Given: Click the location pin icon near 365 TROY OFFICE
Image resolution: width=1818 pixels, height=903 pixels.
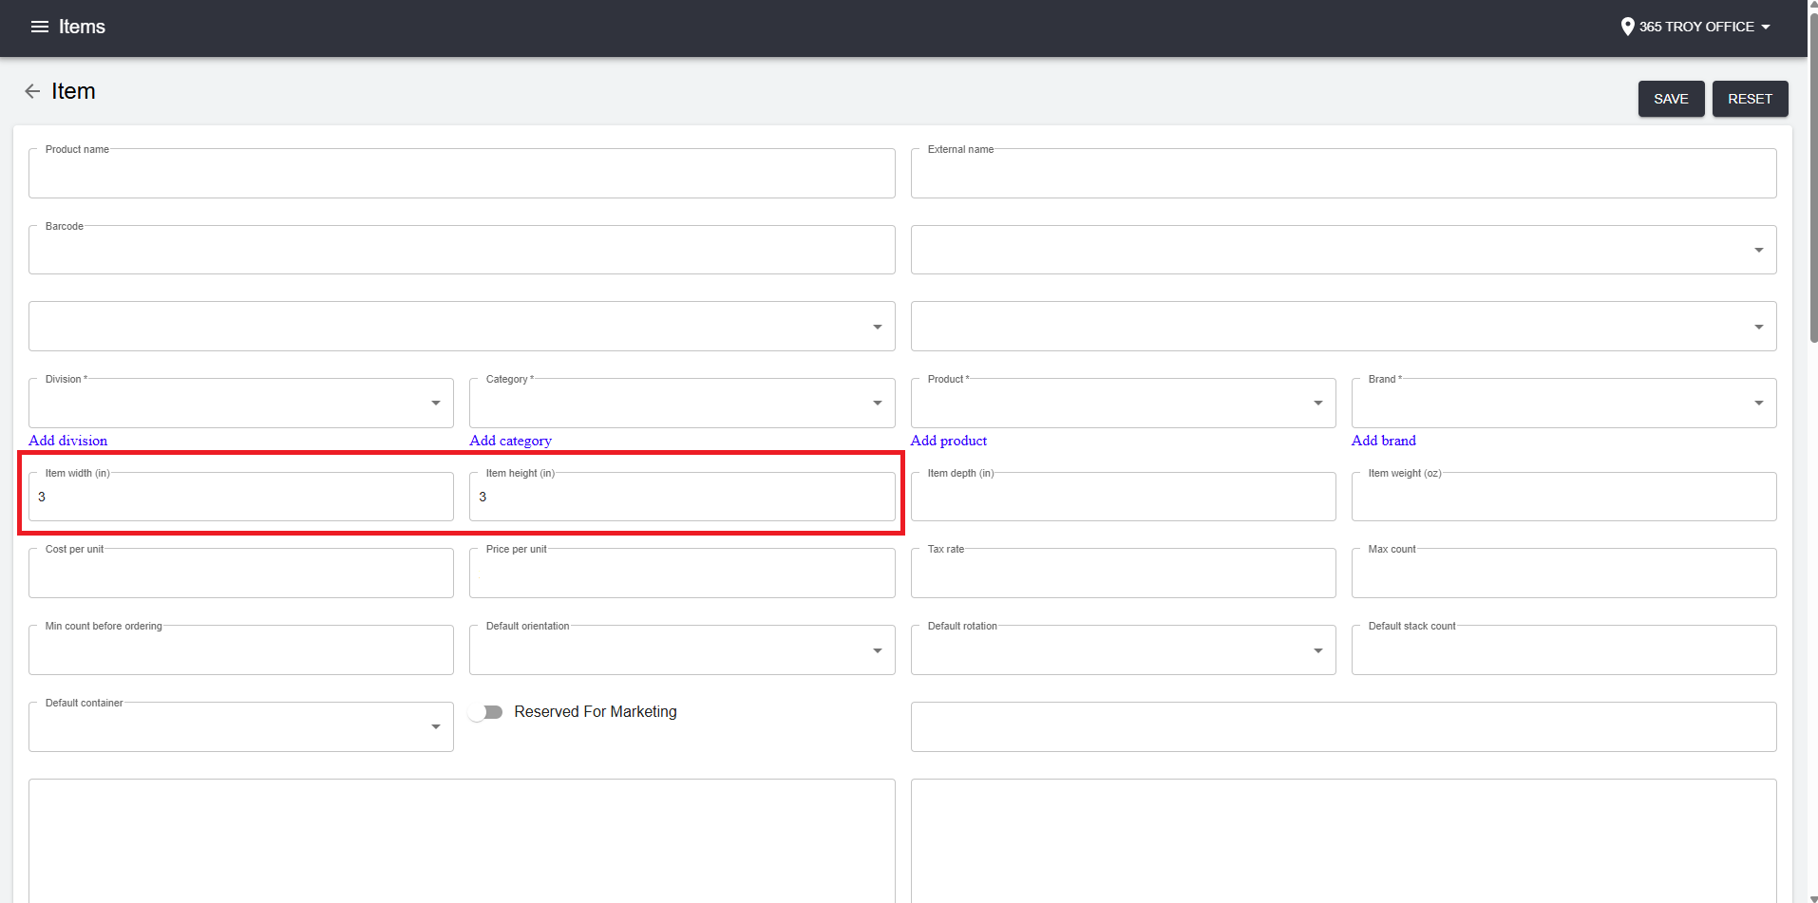Looking at the screenshot, I should click(1627, 26).
